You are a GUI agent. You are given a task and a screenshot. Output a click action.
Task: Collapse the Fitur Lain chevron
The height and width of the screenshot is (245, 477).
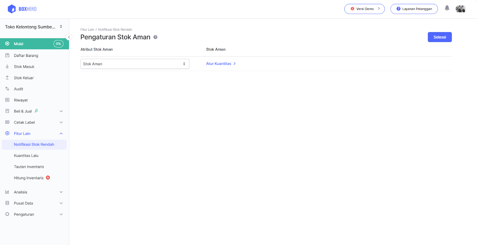61,134
